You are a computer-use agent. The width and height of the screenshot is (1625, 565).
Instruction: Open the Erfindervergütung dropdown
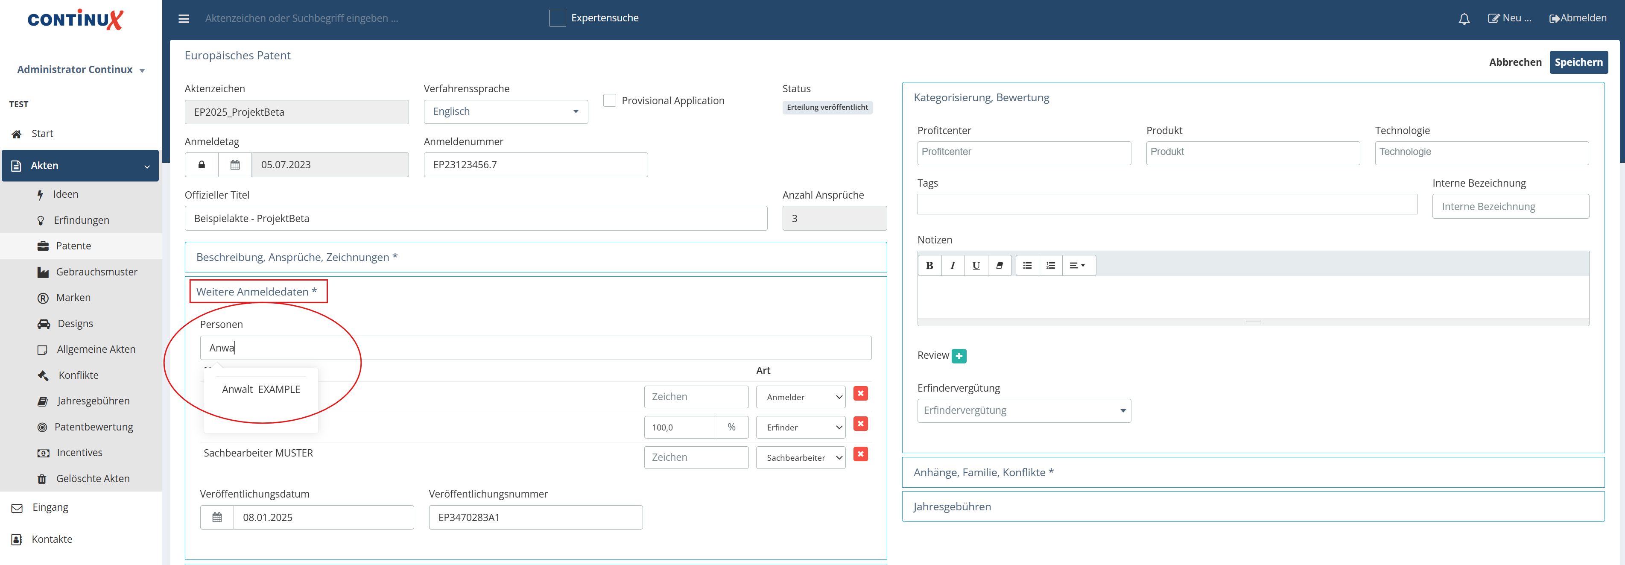[x=1023, y=411]
